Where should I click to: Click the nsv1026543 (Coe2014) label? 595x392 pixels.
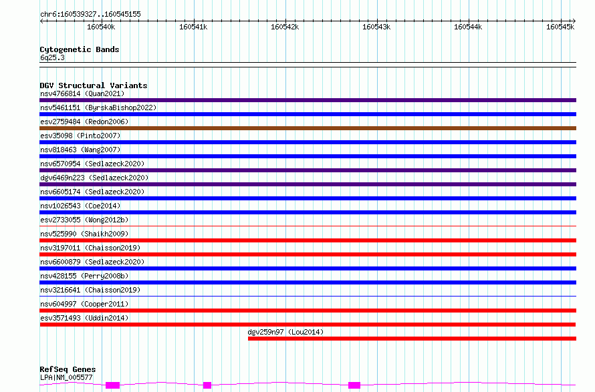[80, 206]
